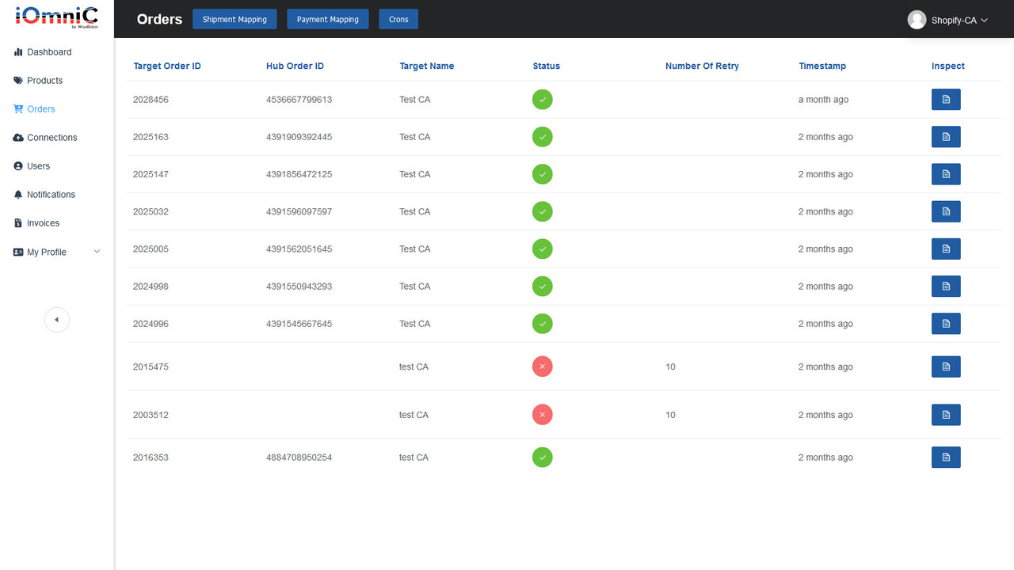Click the success indicator for order 2016353
1014x570 pixels.
click(x=542, y=457)
